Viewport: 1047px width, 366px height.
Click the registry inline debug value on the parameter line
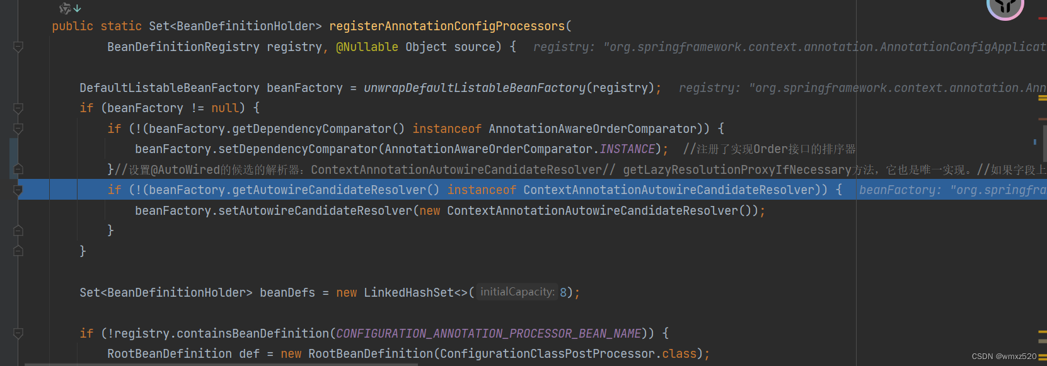pos(790,47)
